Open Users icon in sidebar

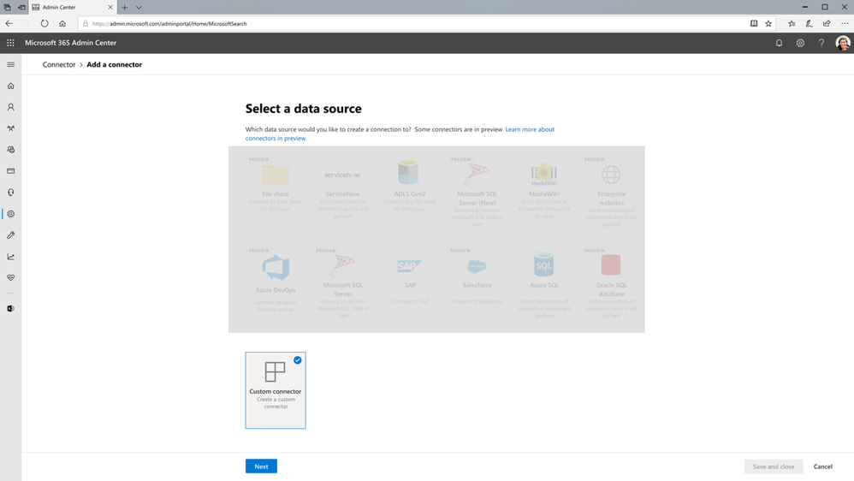coord(10,107)
